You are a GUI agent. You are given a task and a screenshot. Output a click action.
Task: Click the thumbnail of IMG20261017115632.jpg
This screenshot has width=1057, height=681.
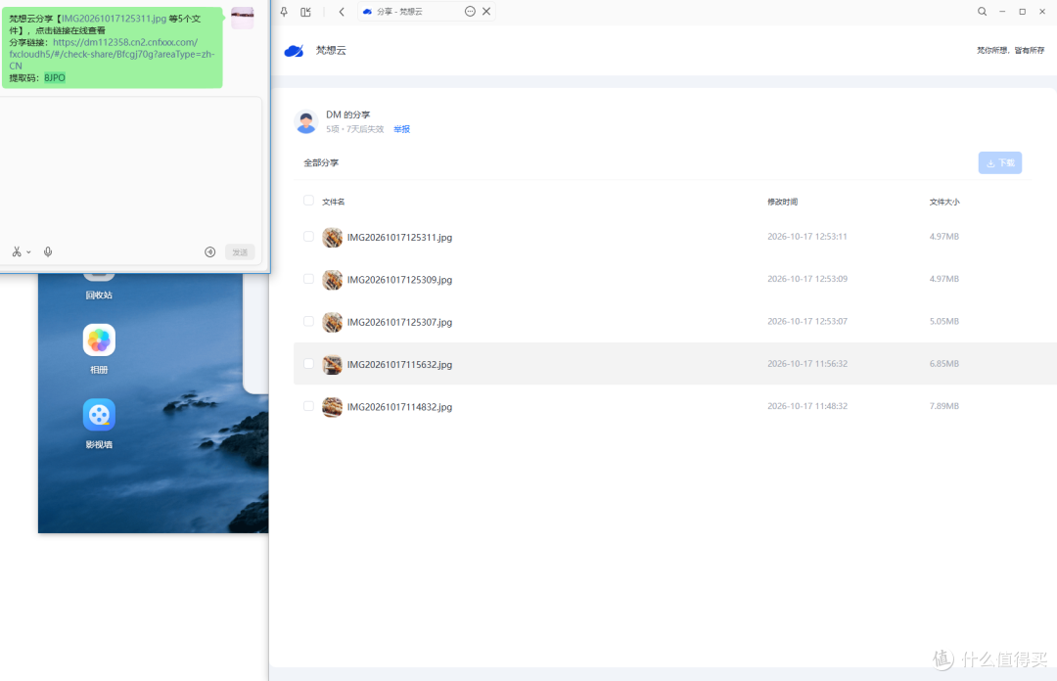pyautogui.click(x=333, y=365)
